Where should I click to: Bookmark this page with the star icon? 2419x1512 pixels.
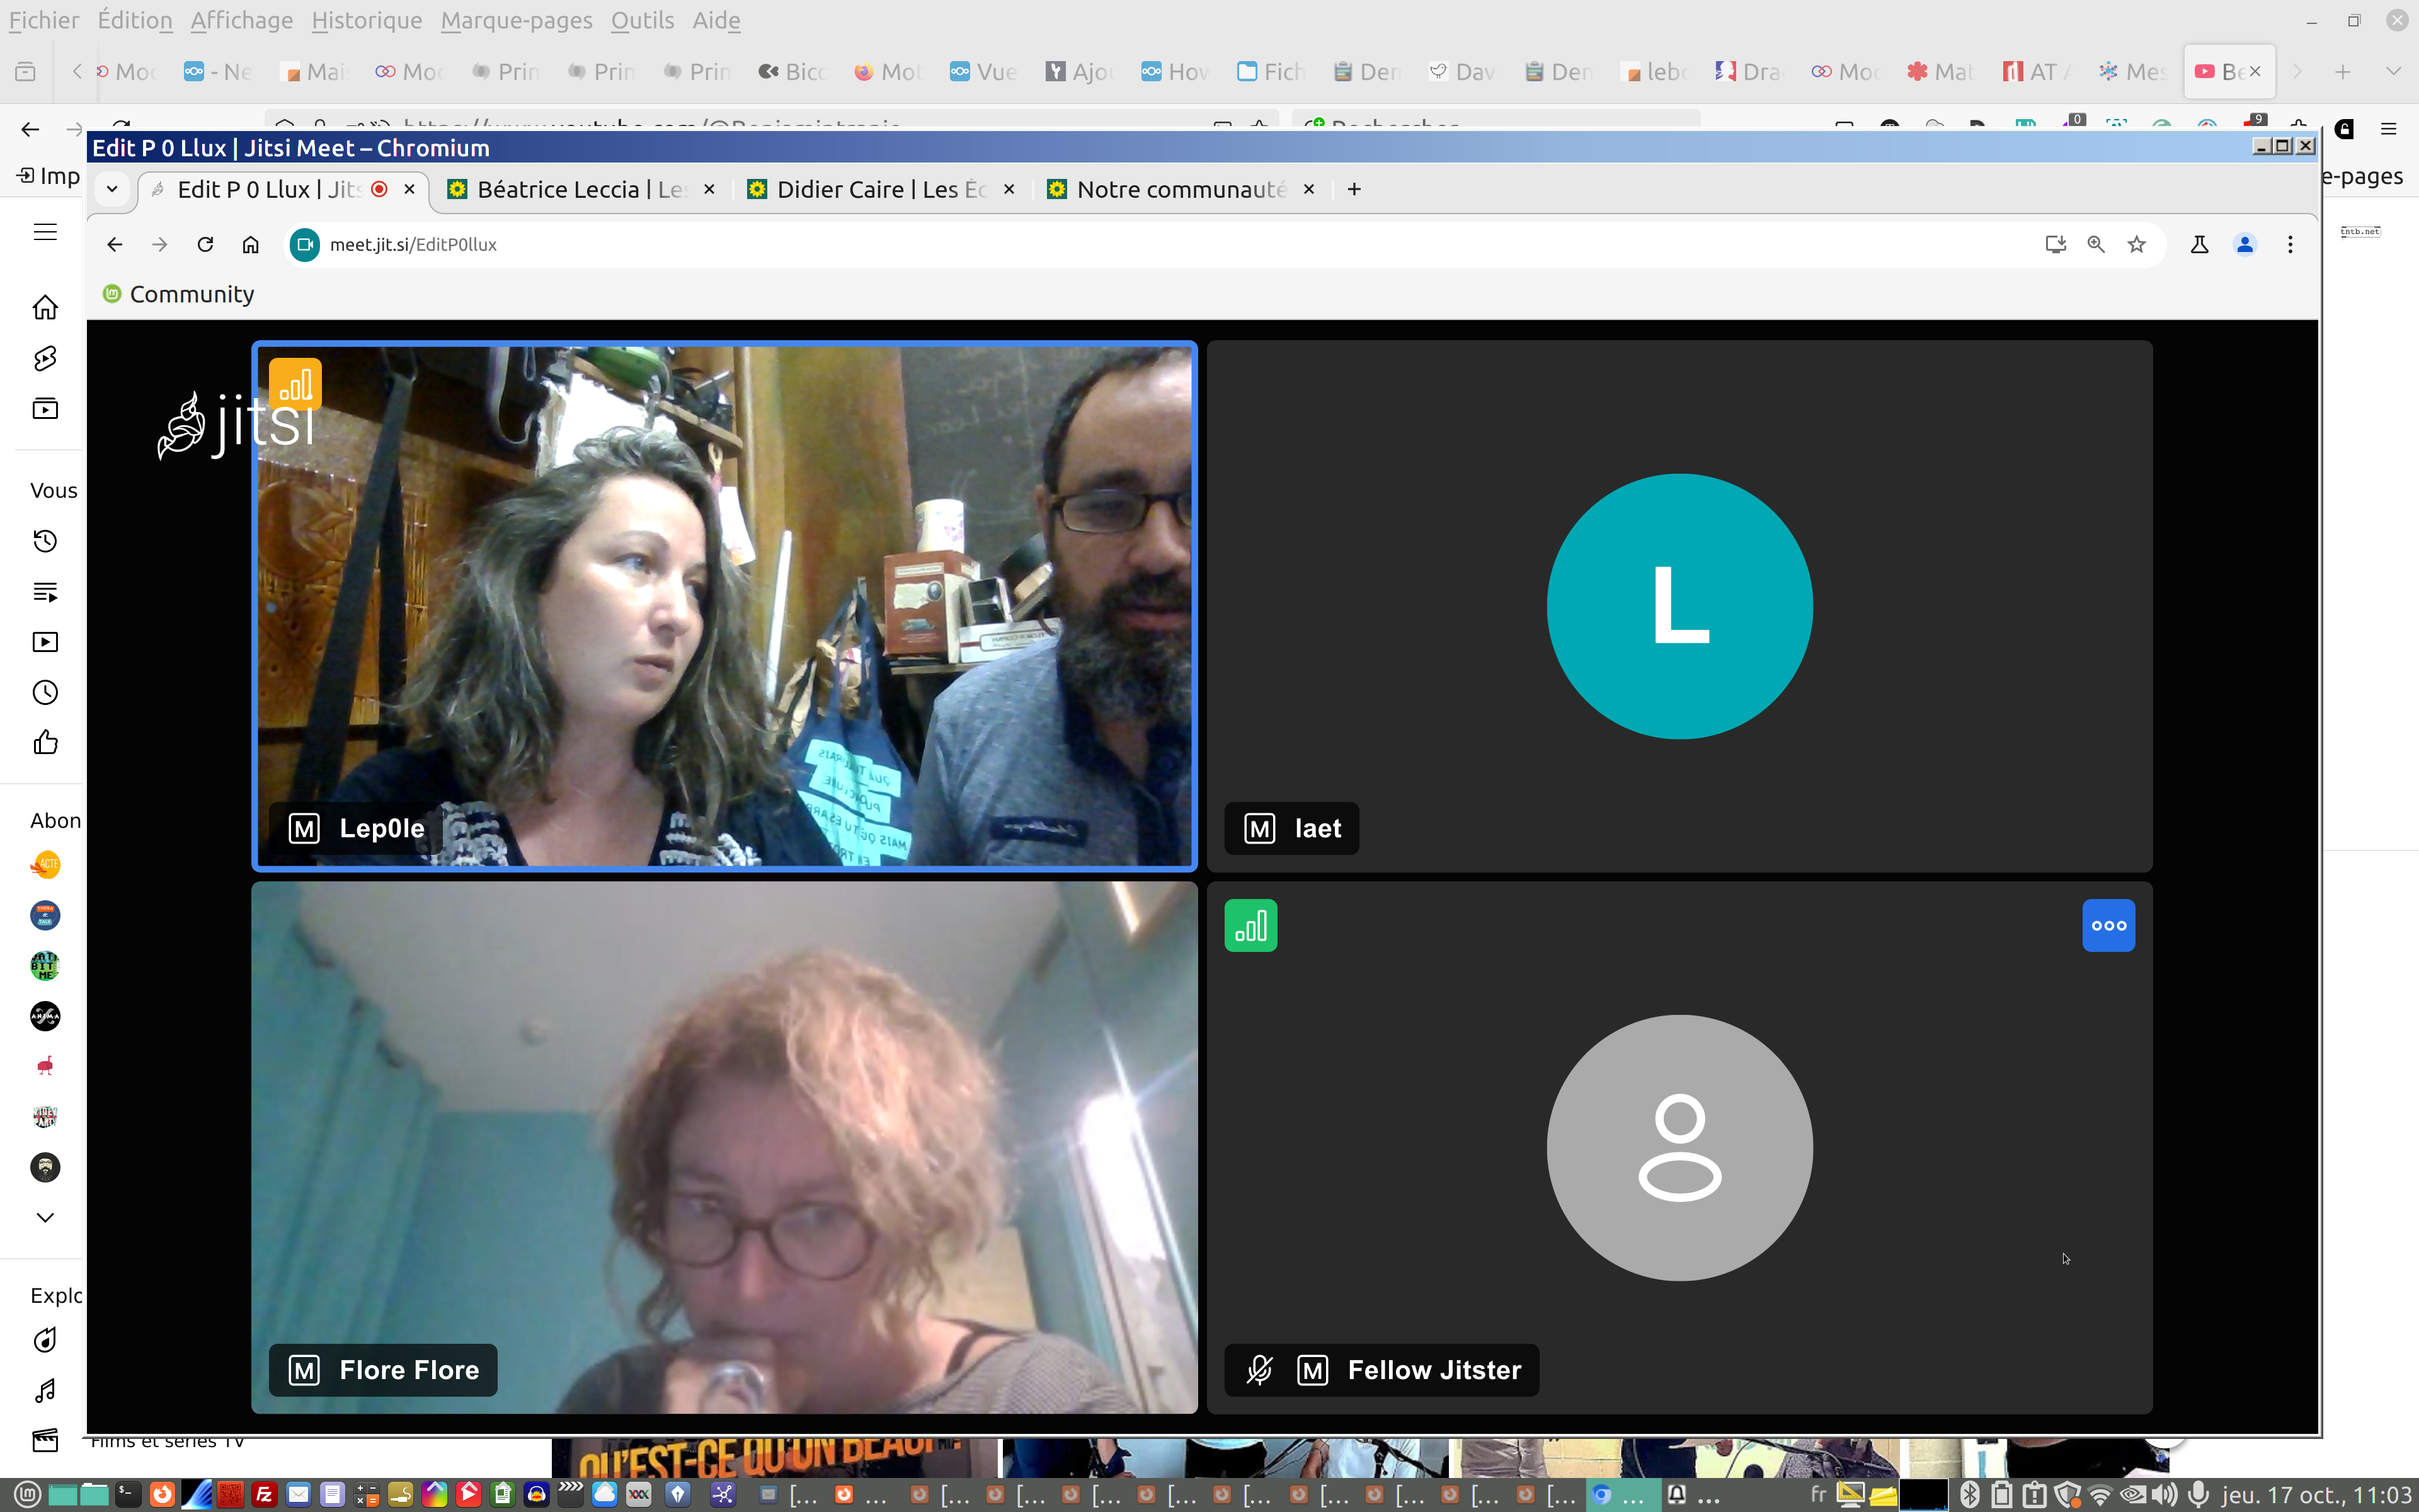(2137, 245)
